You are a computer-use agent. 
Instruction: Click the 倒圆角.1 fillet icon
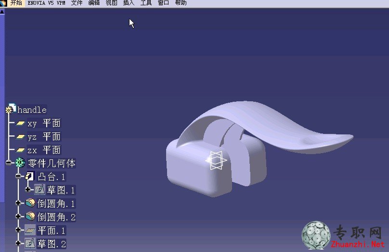tap(30, 203)
